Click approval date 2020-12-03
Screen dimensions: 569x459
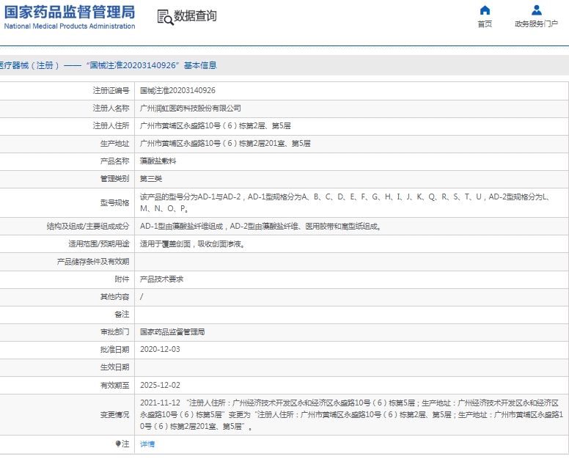pyautogui.click(x=160, y=350)
